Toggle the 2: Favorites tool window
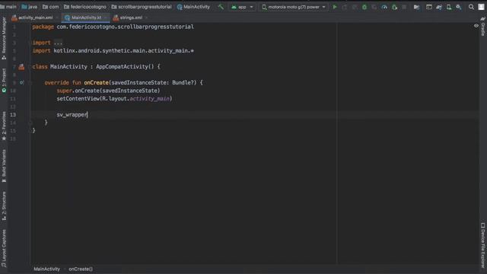Image resolution: width=487 pixels, height=274 pixels. tap(4, 126)
